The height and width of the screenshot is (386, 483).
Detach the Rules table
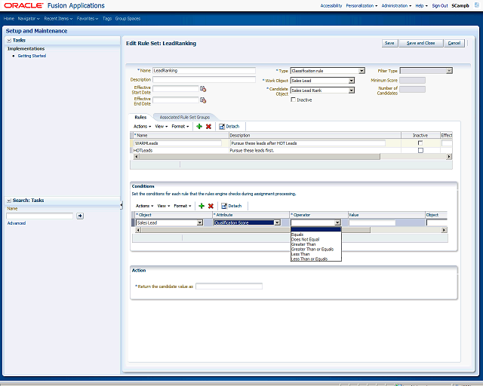[229, 127]
